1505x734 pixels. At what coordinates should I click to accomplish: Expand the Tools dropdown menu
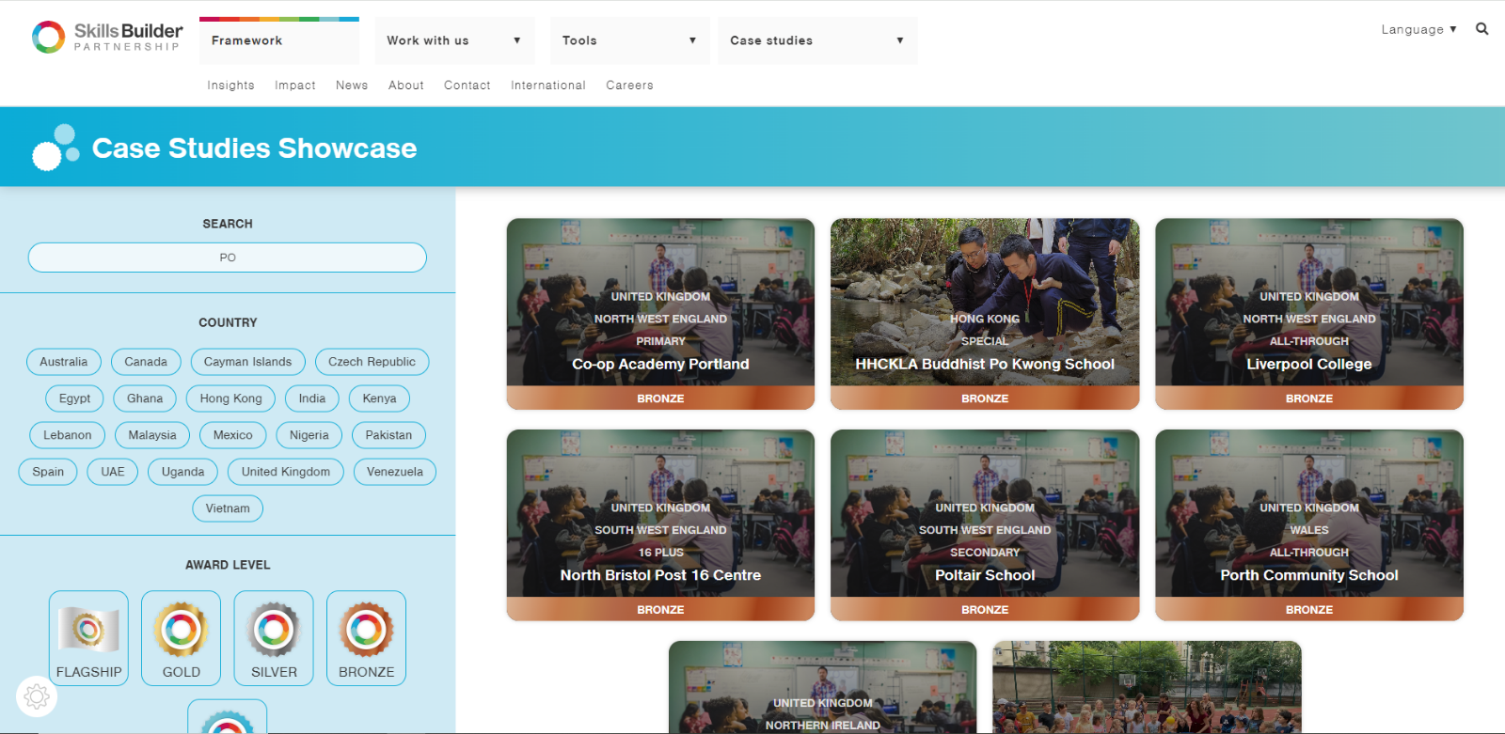629,40
